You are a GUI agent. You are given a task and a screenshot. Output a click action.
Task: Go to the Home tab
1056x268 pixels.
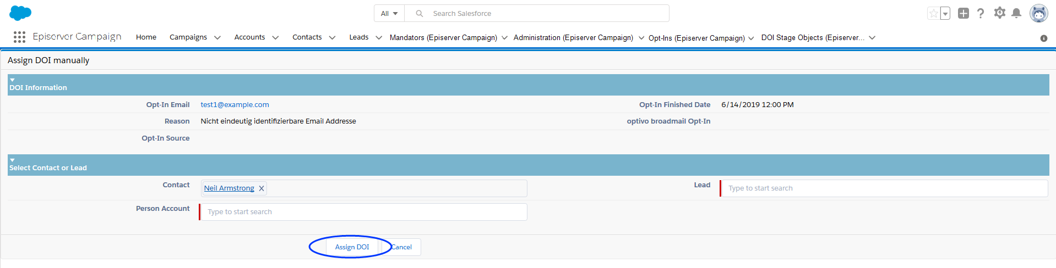coord(146,37)
